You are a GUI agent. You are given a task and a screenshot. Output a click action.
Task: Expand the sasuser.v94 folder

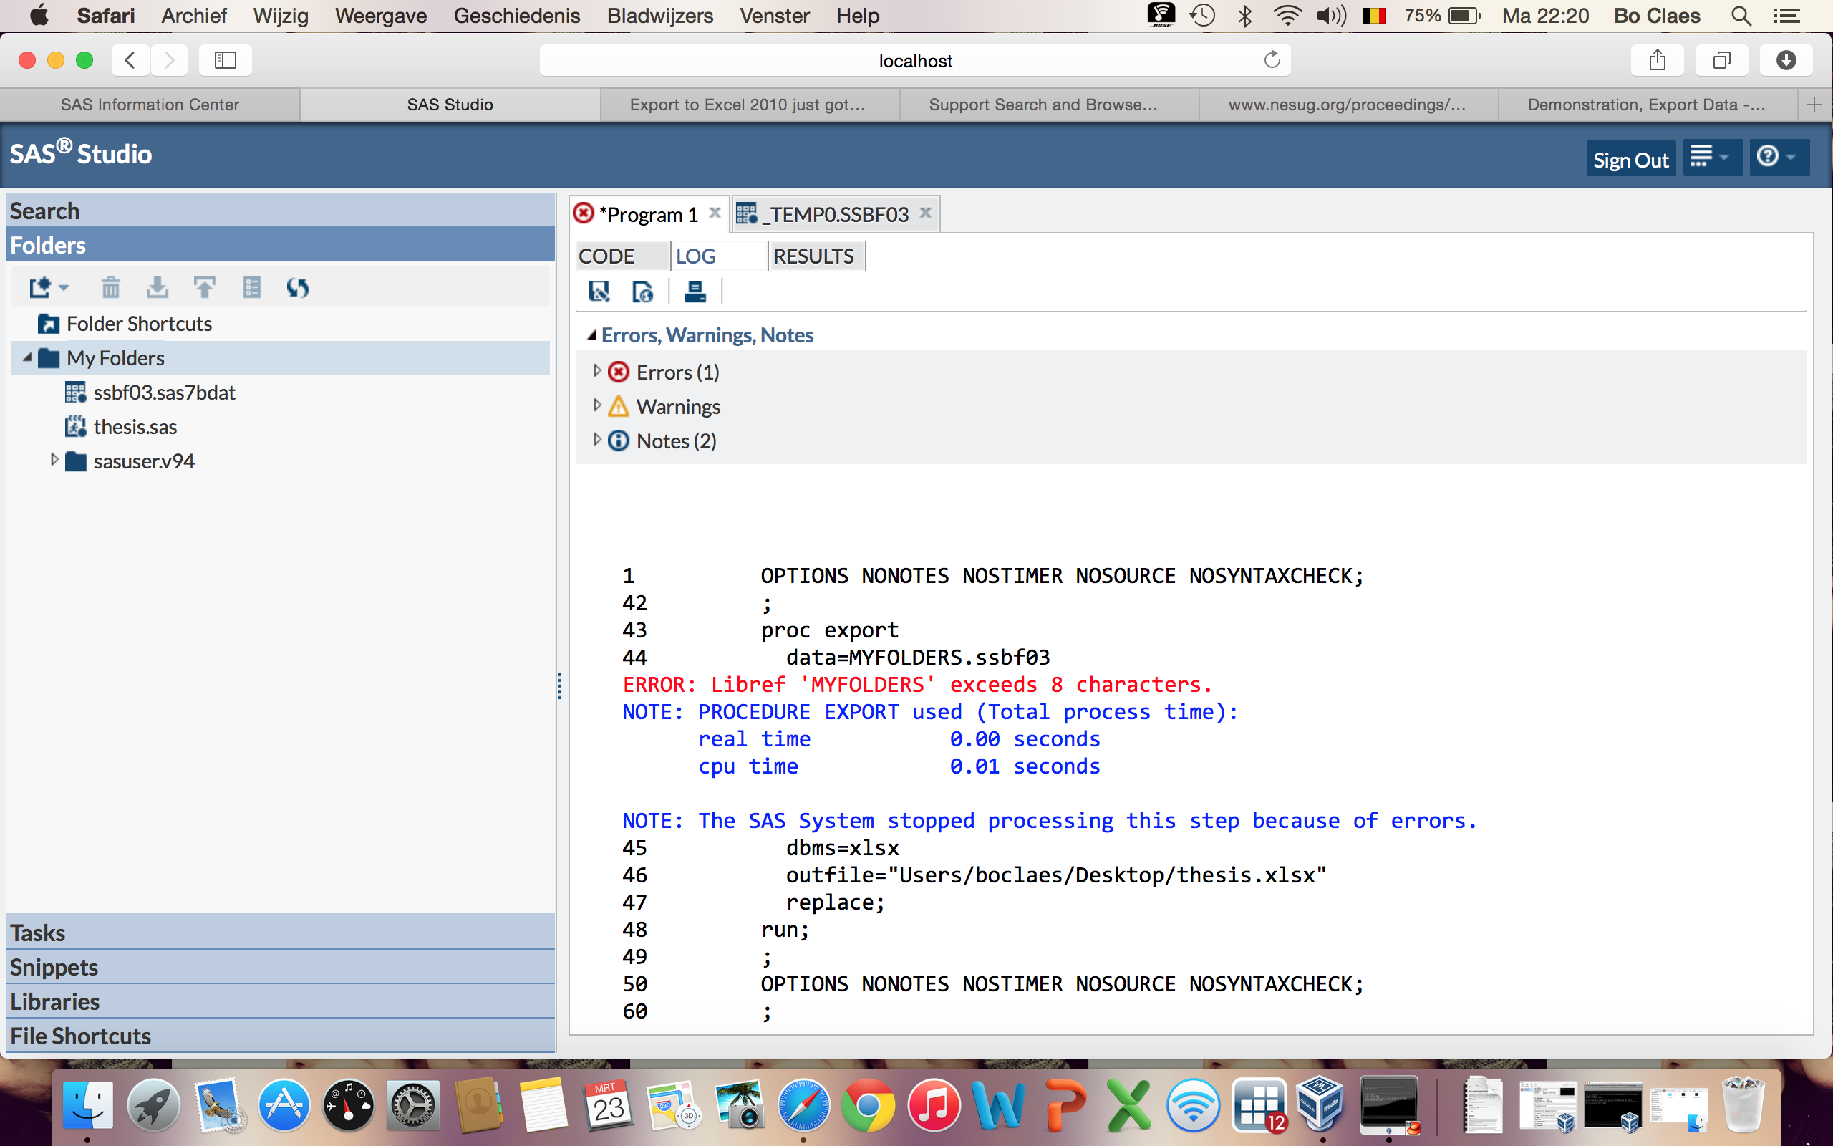point(54,460)
